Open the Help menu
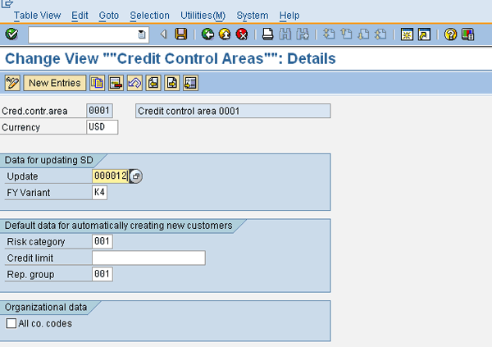 click(289, 16)
